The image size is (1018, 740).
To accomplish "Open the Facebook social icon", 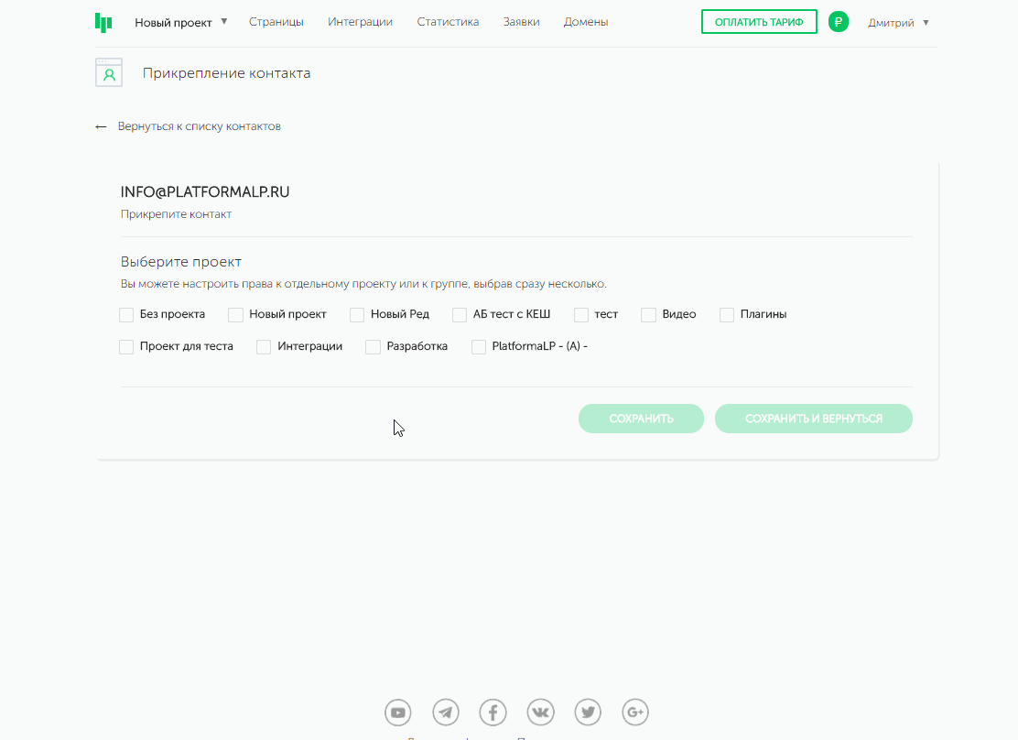I will (493, 712).
